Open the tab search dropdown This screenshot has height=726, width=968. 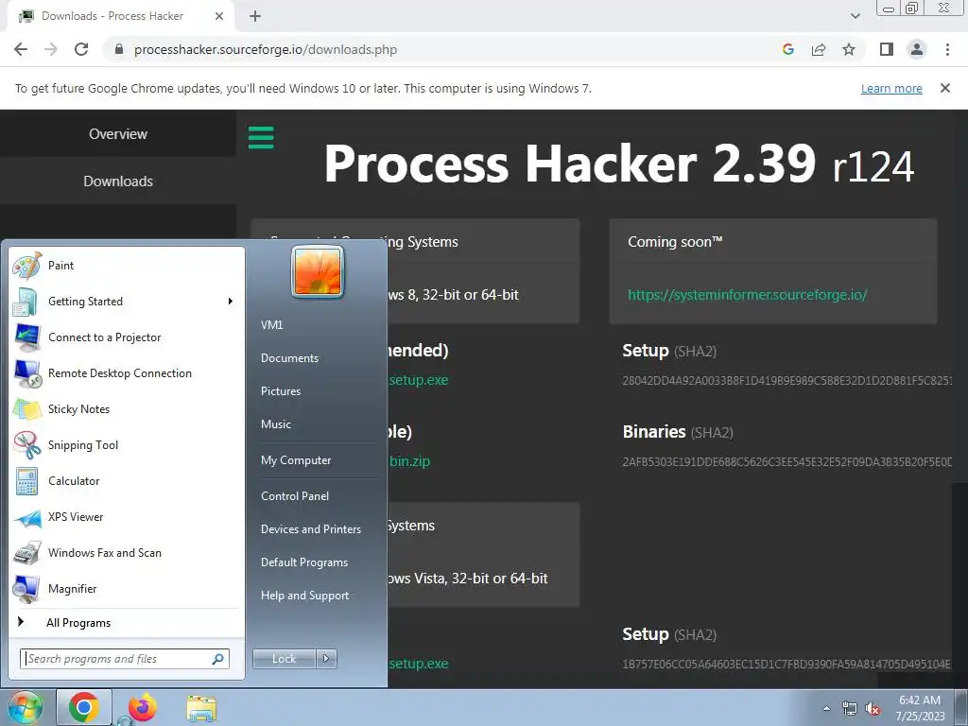(x=855, y=16)
